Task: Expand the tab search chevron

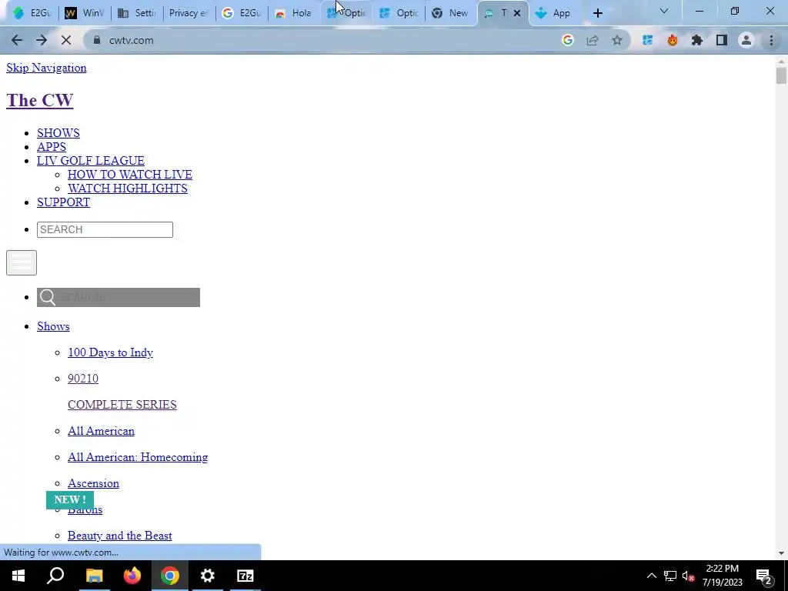Action: click(x=664, y=11)
